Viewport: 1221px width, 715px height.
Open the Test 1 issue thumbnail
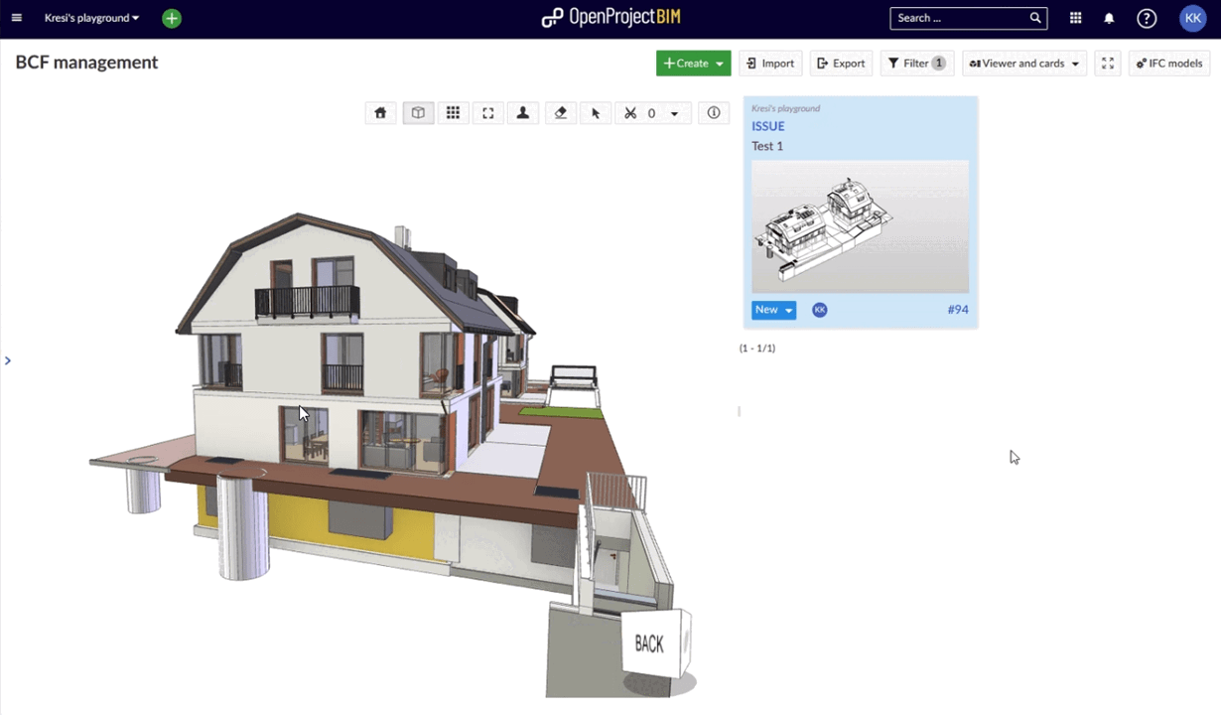tap(860, 228)
